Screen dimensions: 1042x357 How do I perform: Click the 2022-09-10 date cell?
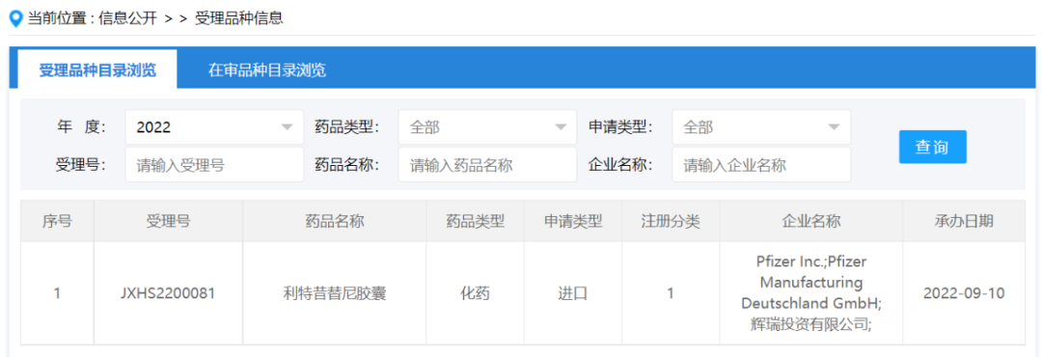(964, 293)
